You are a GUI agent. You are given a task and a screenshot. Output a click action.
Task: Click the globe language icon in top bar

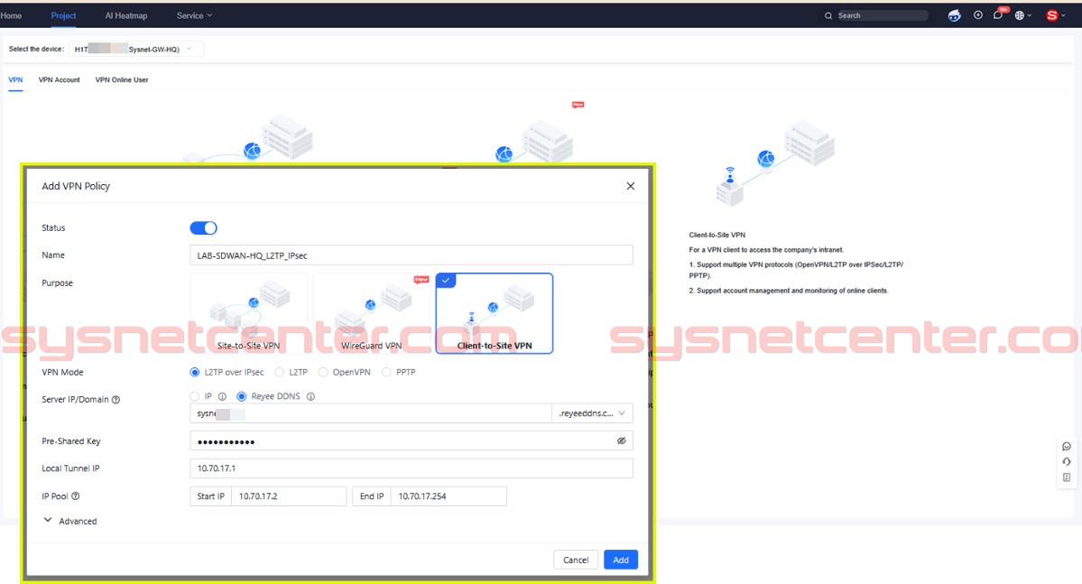pos(1019,15)
